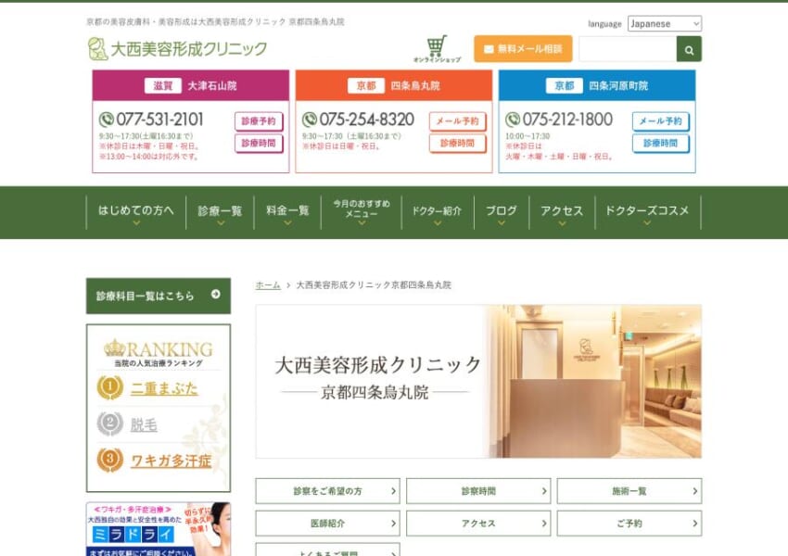788x556 pixels.
Task: Open the 脱毛 ranking link
Action: 144,425
